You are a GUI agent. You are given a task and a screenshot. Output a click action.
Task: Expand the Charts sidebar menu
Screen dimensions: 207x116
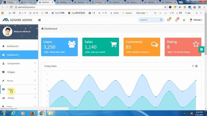19,98
